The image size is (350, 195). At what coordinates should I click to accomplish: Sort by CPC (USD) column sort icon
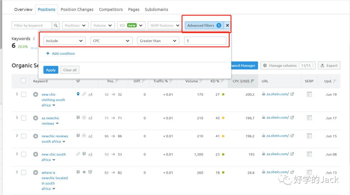(x=252, y=81)
